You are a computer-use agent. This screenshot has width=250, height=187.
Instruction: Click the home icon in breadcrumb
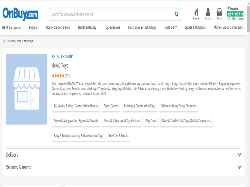coord(4,41)
